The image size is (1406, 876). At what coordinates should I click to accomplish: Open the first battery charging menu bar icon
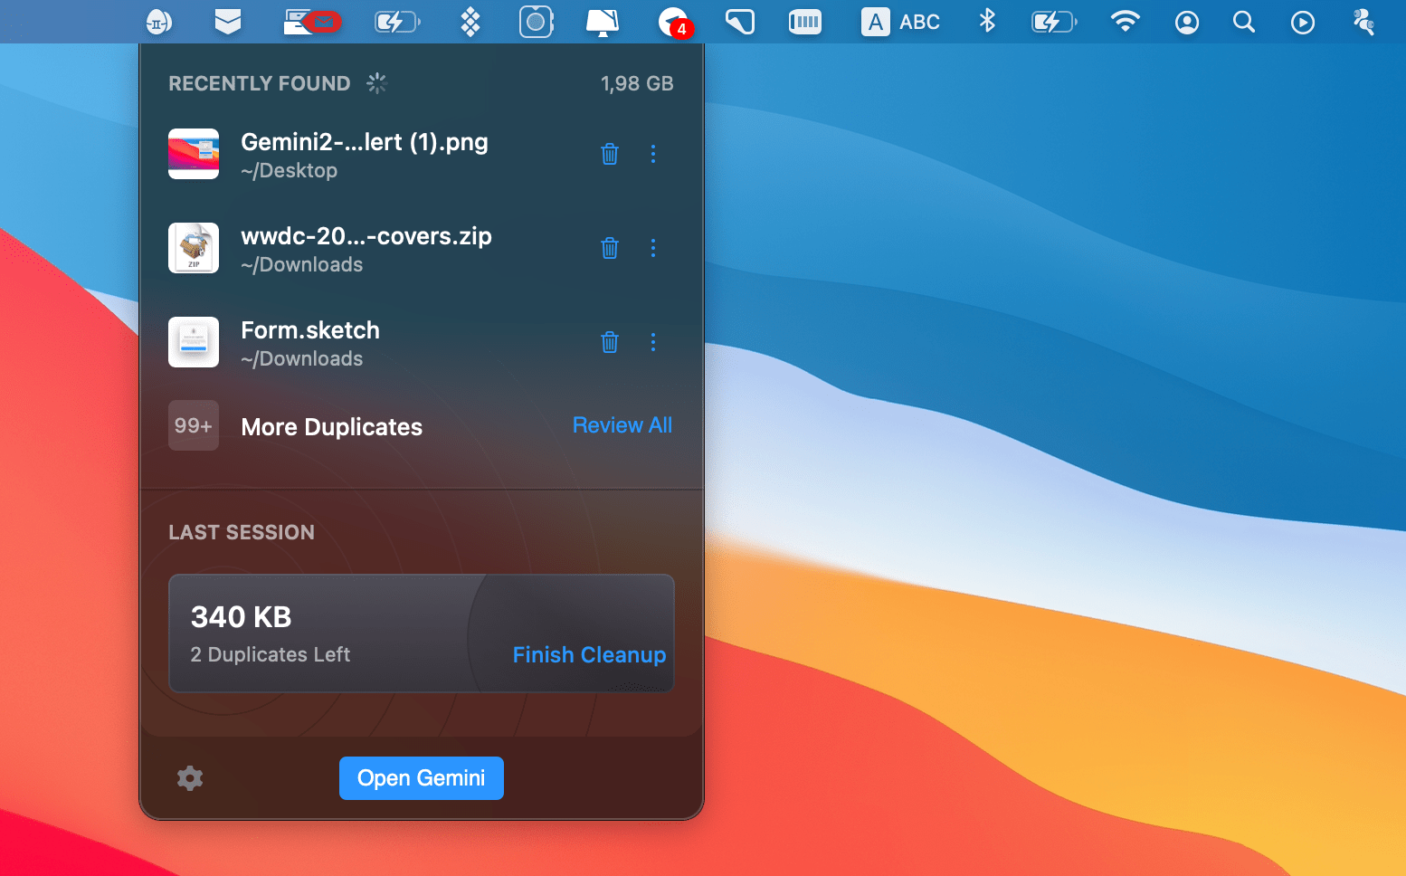point(397,22)
